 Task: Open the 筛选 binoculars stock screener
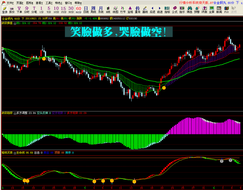pyautogui.click(x=189, y=10)
